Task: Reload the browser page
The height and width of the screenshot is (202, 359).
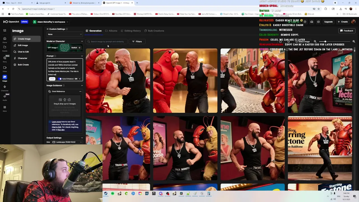Action: (13, 9)
